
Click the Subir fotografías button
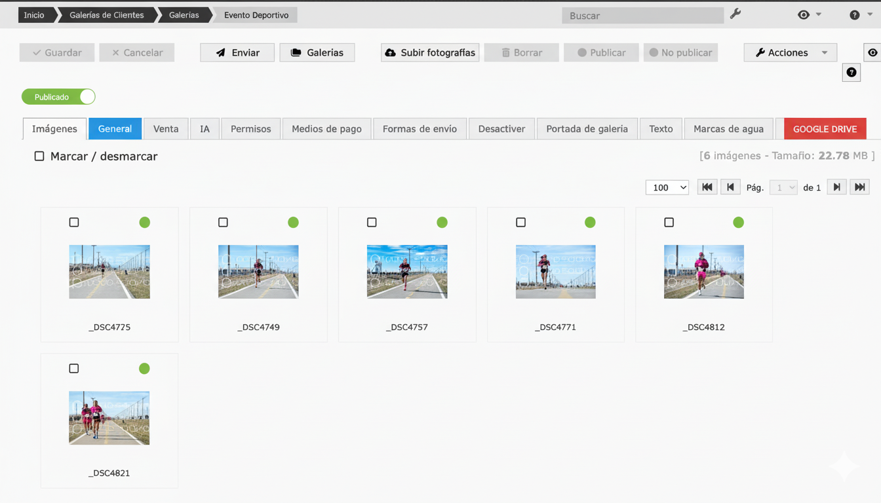click(430, 52)
